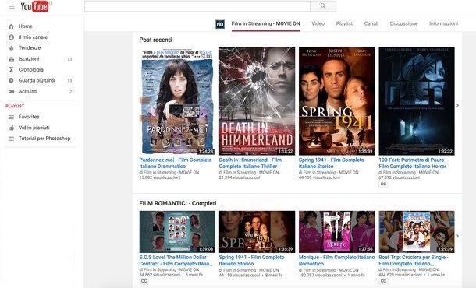476x288 pixels.
Task: Open 100 Feet: Perimetro di Paura link
Action: [x=413, y=163]
